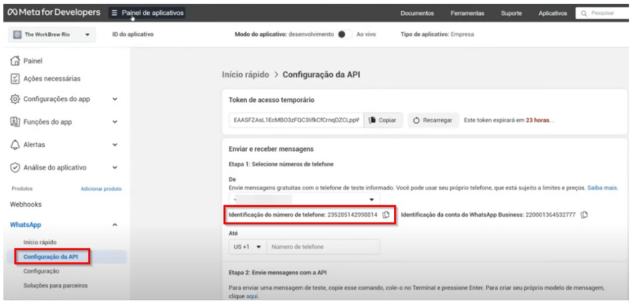Click the 23 horas expiry text
The width and height of the screenshot is (636, 305).
tap(538, 121)
